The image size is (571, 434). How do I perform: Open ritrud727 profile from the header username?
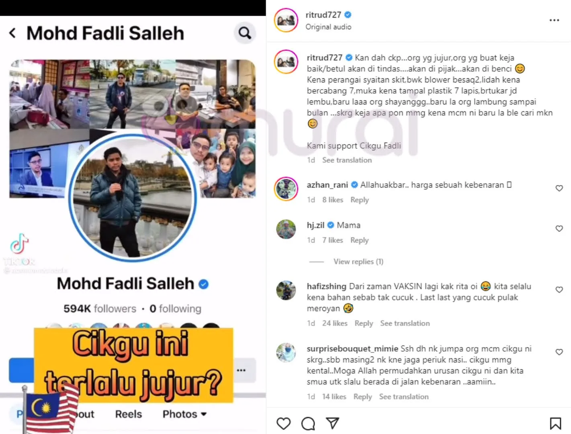click(x=323, y=15)
